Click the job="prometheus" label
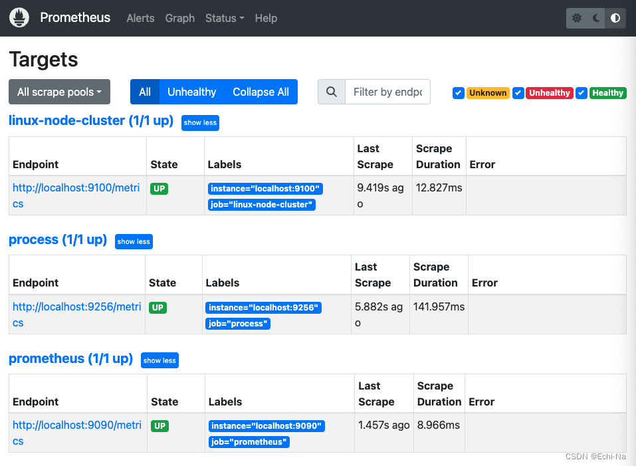The image size is (636, 466). 249,442
